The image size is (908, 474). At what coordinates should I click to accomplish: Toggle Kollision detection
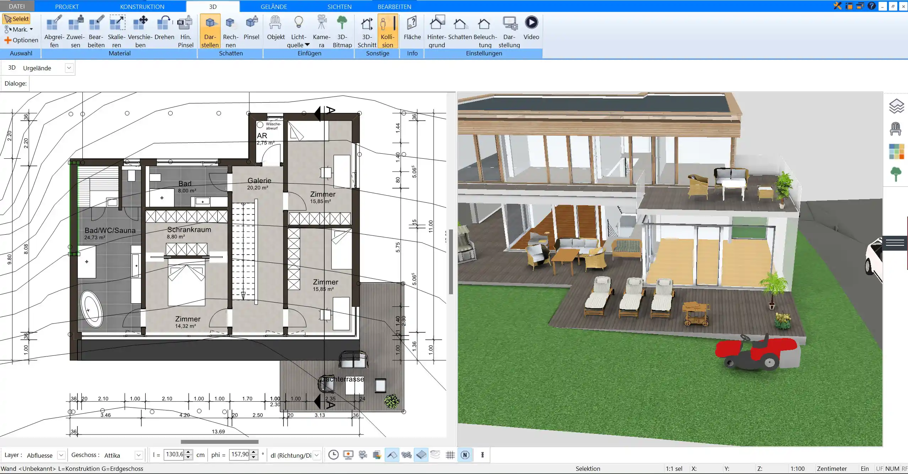(x=388, y=31)
